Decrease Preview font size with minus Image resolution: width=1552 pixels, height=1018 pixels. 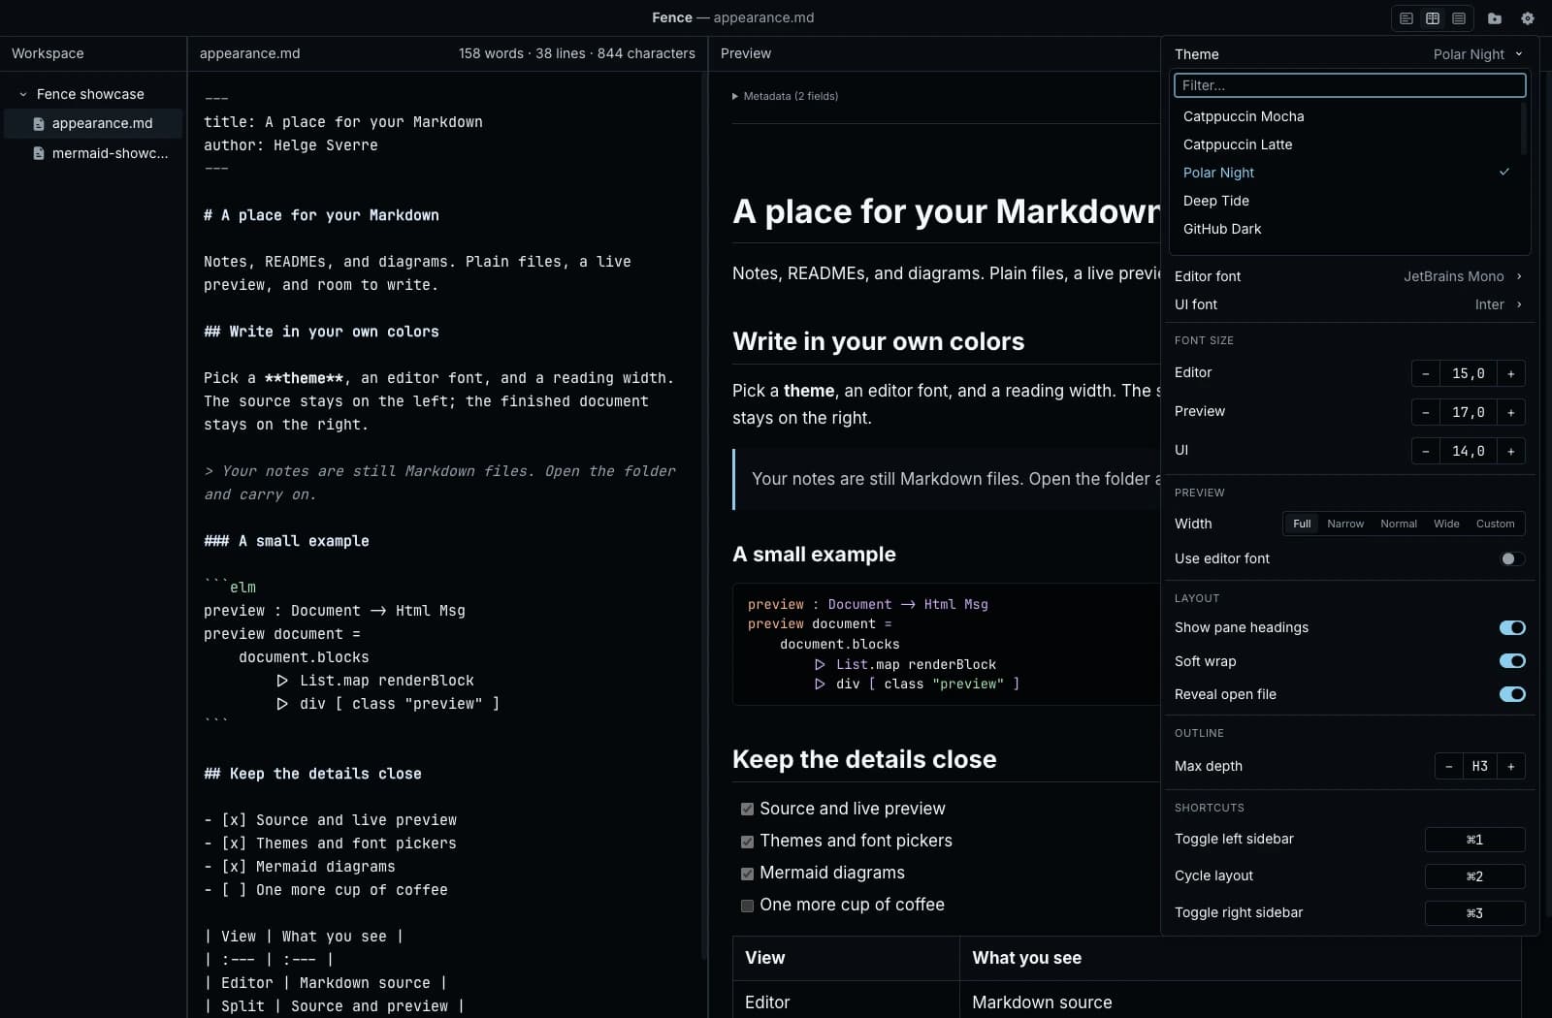click(1425, 412)
